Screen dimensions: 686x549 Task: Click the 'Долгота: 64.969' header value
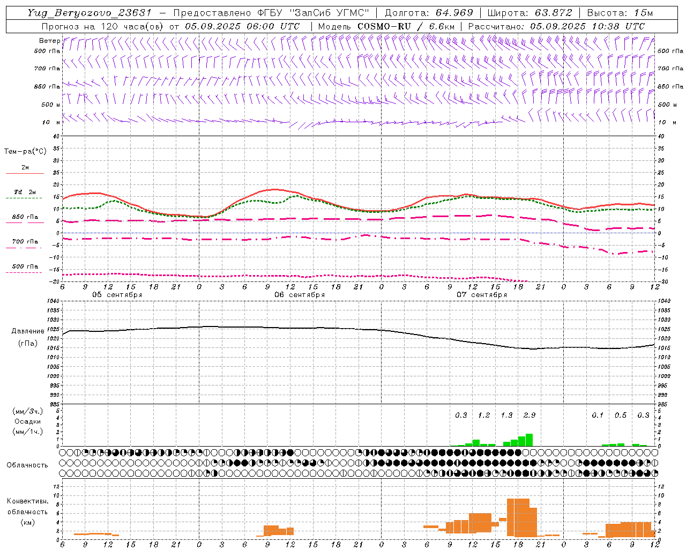[x=429, y=13]
